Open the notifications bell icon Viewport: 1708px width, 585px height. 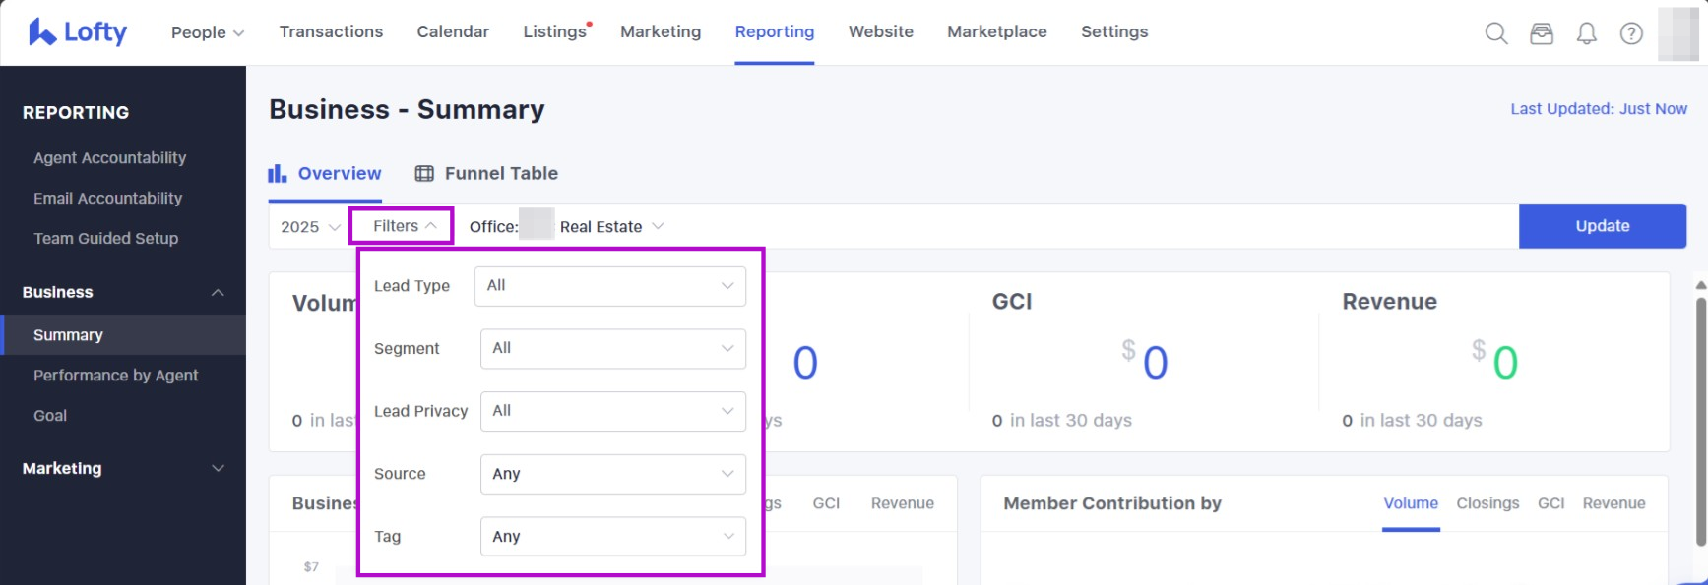point(1586,33)
